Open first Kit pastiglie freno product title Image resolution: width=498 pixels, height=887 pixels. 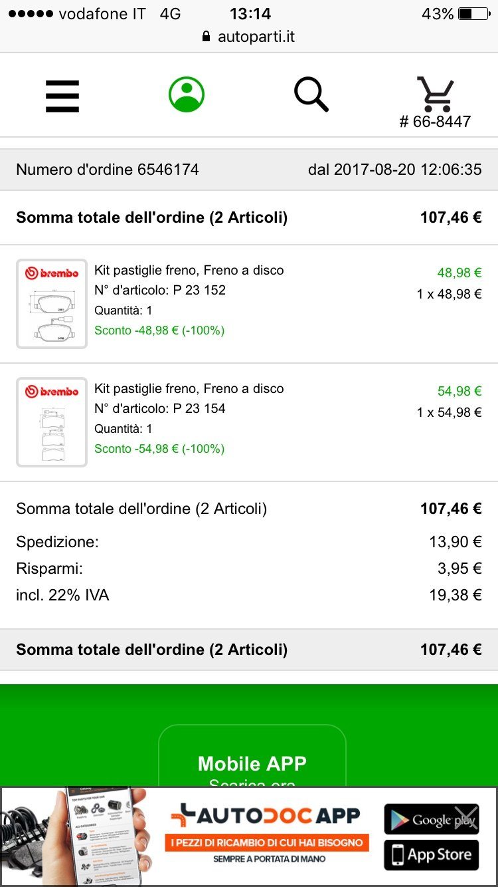click(189, 270)
